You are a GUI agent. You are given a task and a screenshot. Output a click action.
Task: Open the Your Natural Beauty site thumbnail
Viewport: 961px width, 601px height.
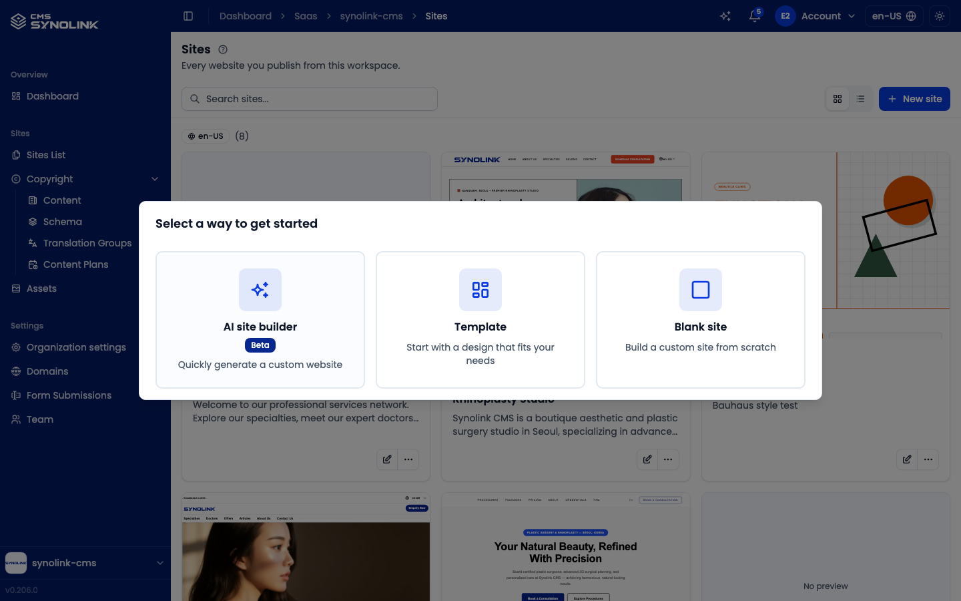566,548
